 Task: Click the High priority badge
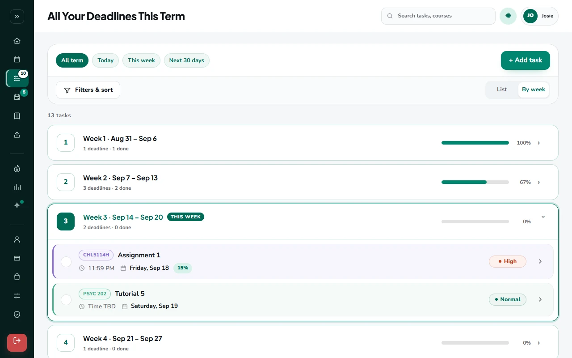click(508, 261)
